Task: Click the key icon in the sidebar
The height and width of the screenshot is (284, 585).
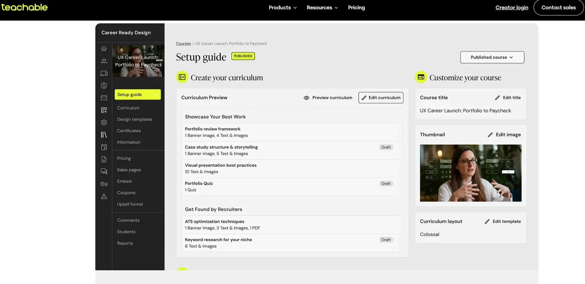Action: coord(104,184)
